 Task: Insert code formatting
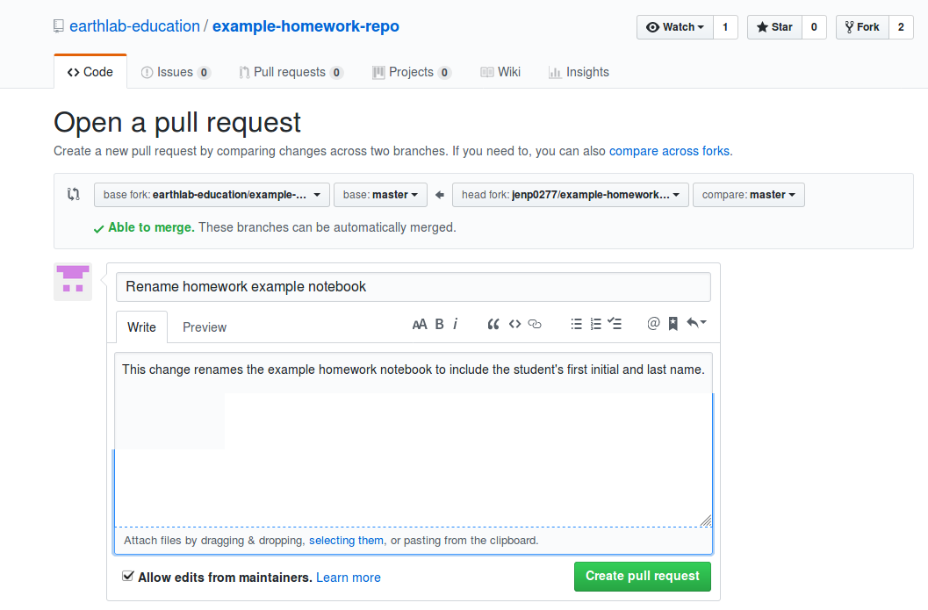pos(514,324)
